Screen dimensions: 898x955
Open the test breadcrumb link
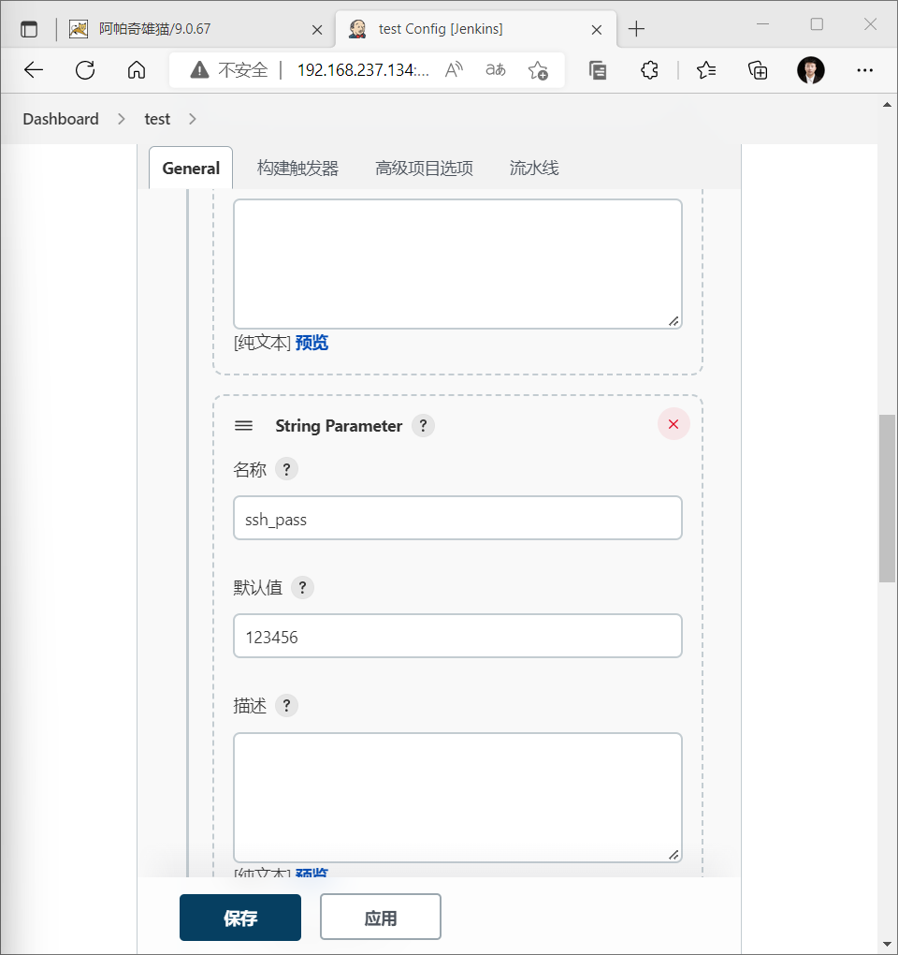pyautogui.click(x=157, y=119)
